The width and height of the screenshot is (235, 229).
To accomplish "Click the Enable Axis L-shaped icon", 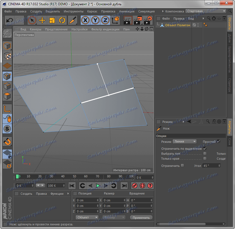I will (7, 109).
